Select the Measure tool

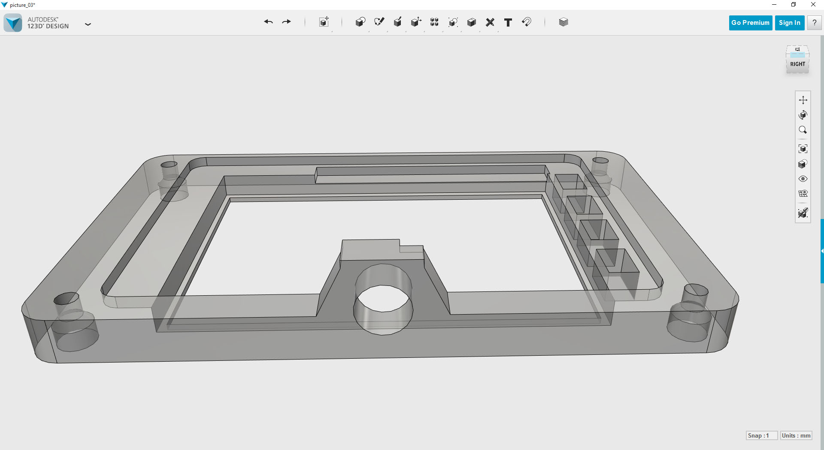[490, 22]
